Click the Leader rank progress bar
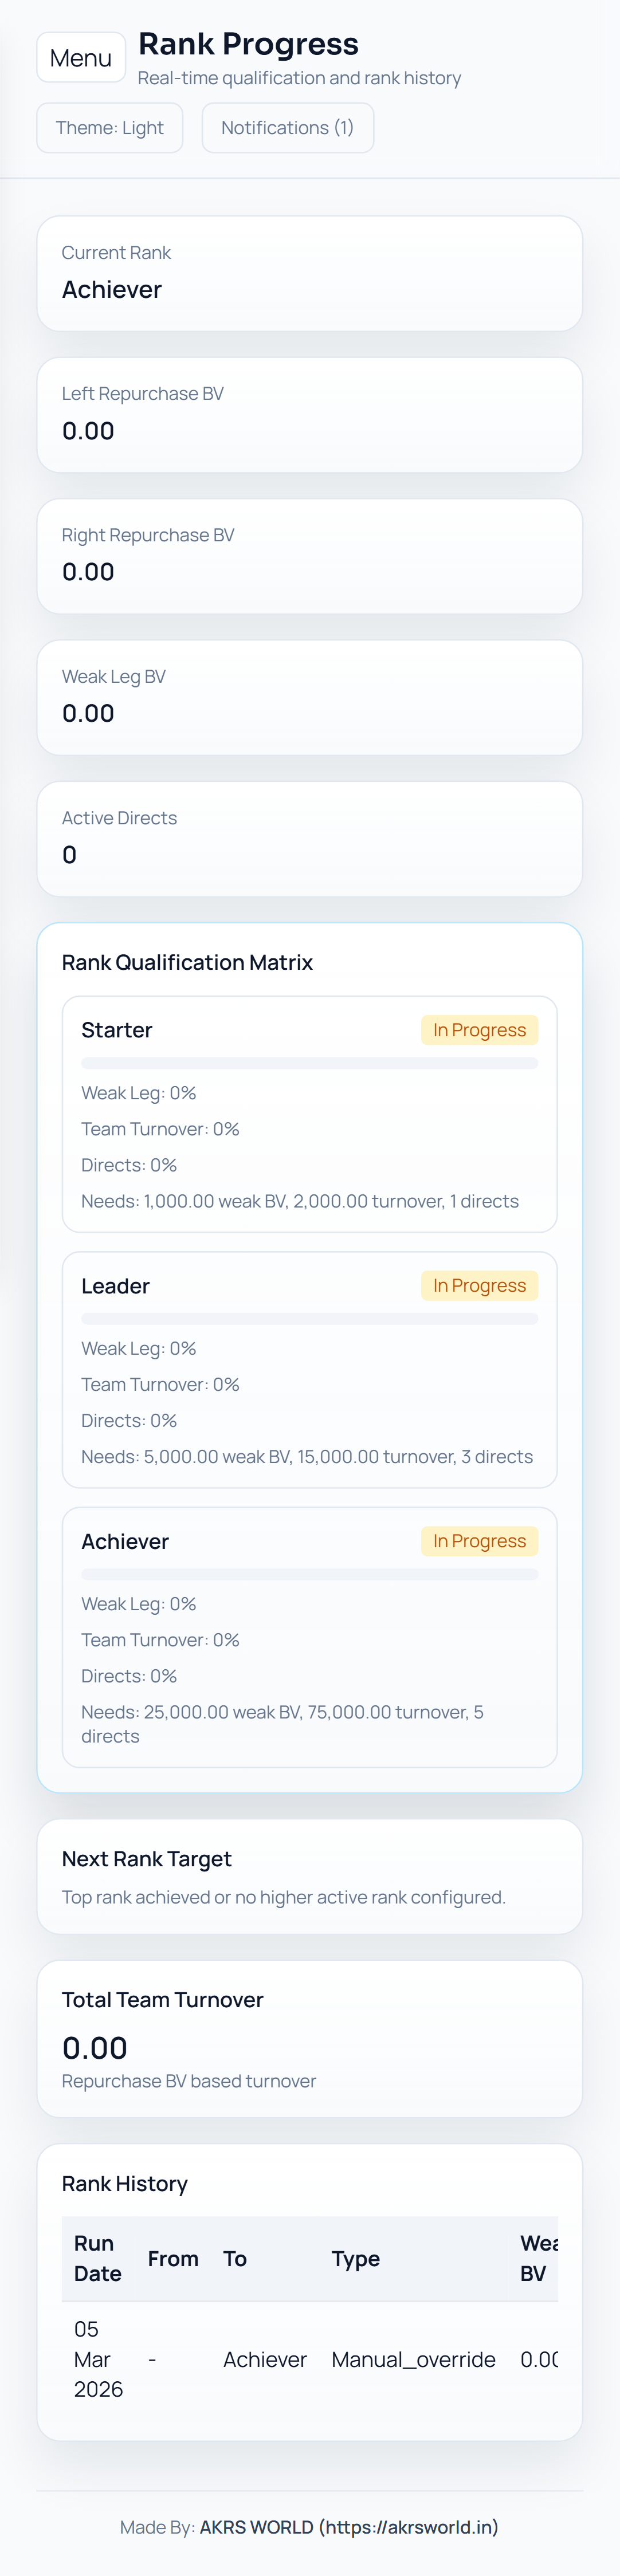This screenshot has width=620, height=2576. pyautogui.click(x=309, y=1319)
